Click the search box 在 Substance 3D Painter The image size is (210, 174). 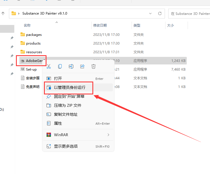189,13
